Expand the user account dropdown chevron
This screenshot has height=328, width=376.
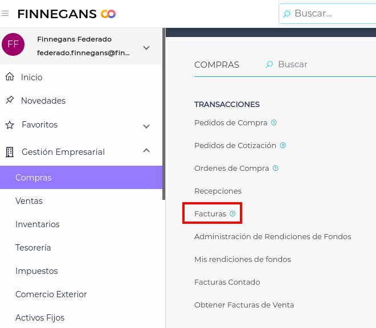[x=146, y=48]
